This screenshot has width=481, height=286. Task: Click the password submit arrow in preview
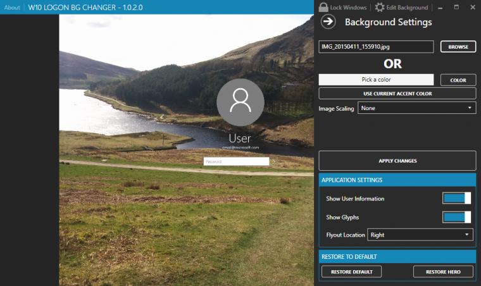click(273, 161)
